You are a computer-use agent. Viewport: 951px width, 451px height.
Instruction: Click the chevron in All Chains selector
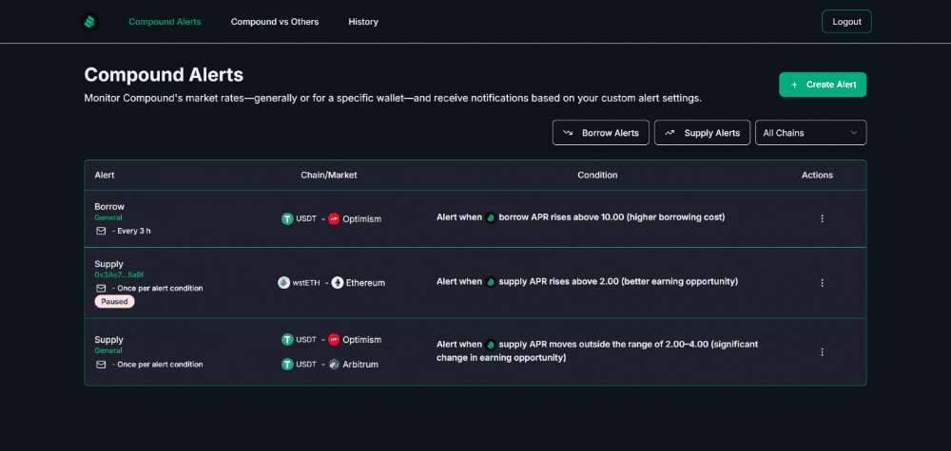[x=854, y=133]
